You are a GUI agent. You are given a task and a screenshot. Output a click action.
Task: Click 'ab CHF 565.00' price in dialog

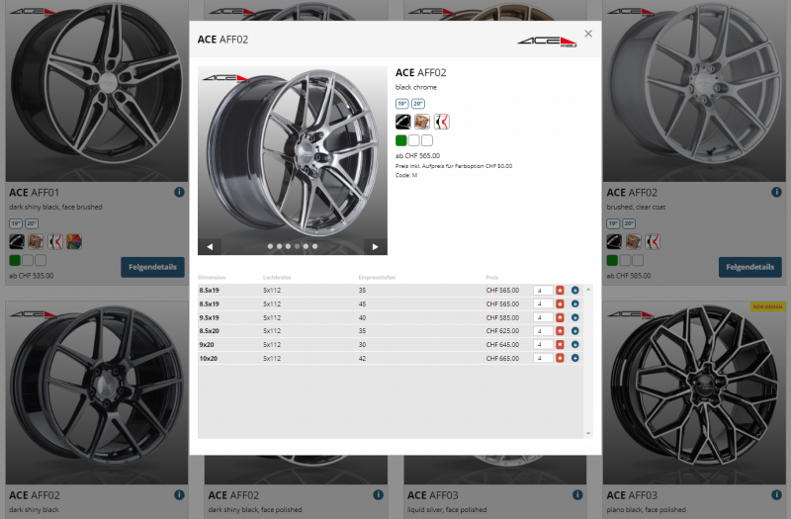coord(417,156)
